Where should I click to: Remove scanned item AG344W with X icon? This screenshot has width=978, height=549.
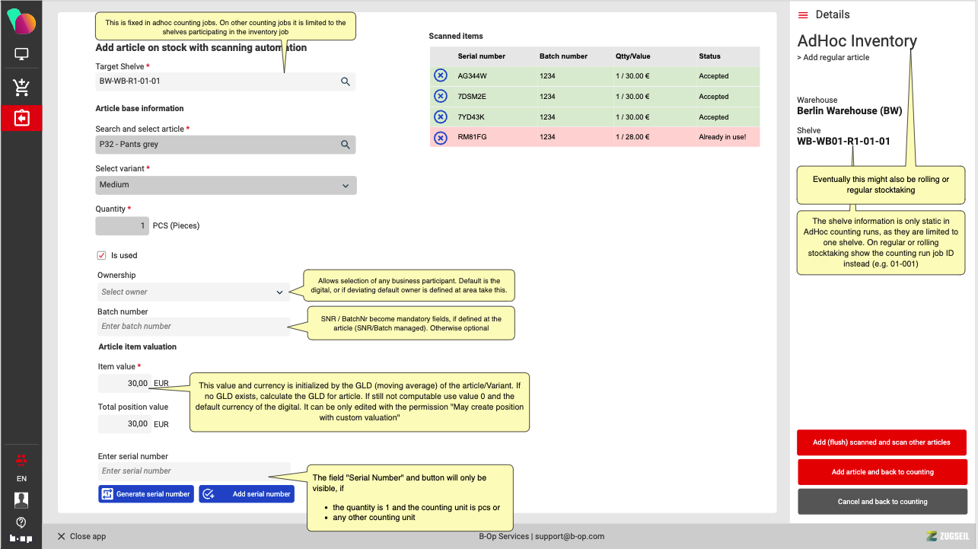(441, 75)
